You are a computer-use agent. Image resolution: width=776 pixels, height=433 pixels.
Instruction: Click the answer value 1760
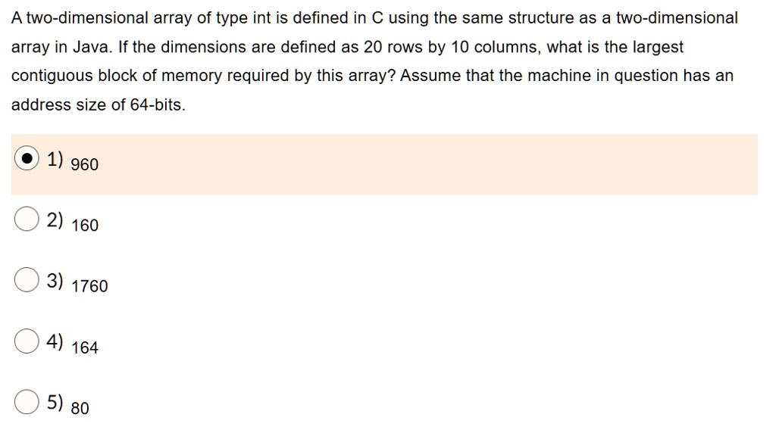89,286
